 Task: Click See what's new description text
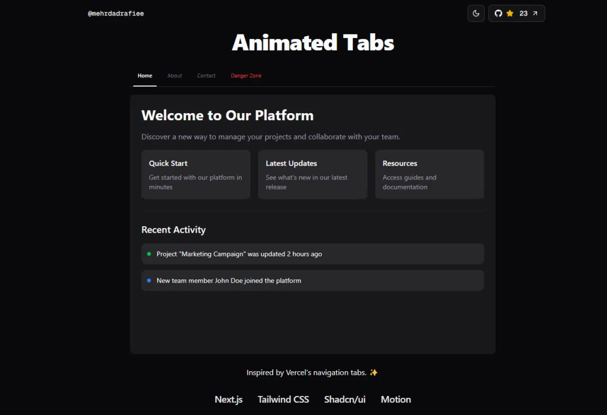(306, 182)
